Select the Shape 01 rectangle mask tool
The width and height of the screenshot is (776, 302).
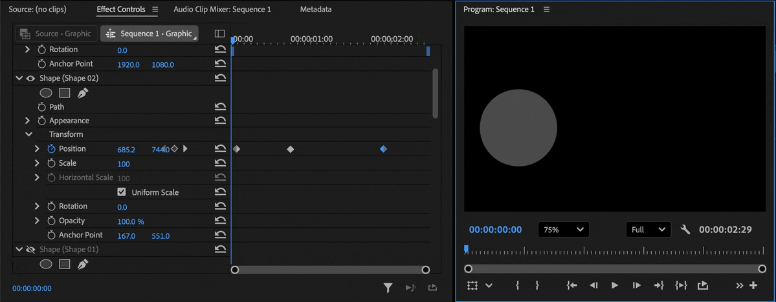tap(64, 264)
